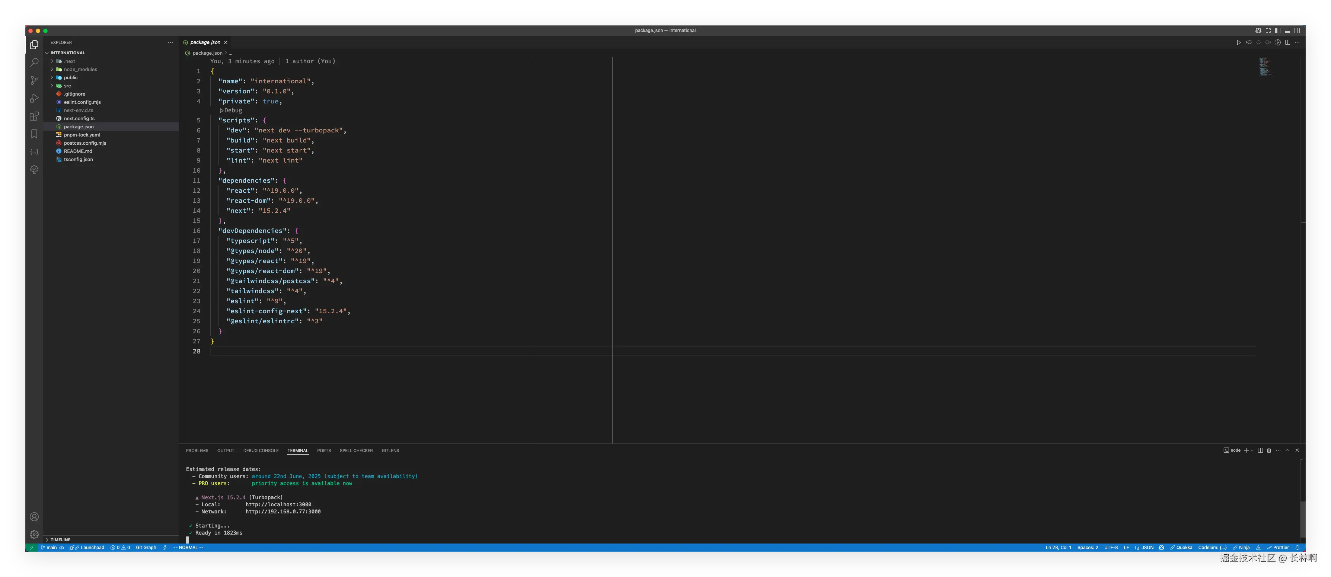
Task: Click the editor minimap preview
Action: [1265, 67]
